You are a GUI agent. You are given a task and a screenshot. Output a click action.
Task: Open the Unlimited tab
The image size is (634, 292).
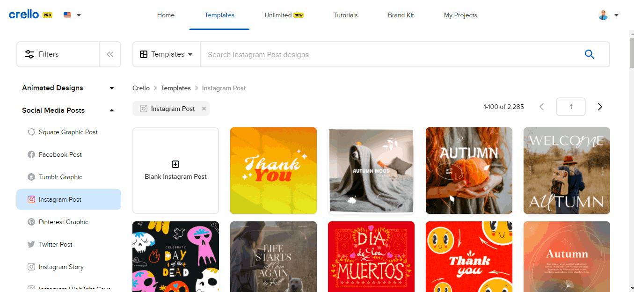[284, 15]
